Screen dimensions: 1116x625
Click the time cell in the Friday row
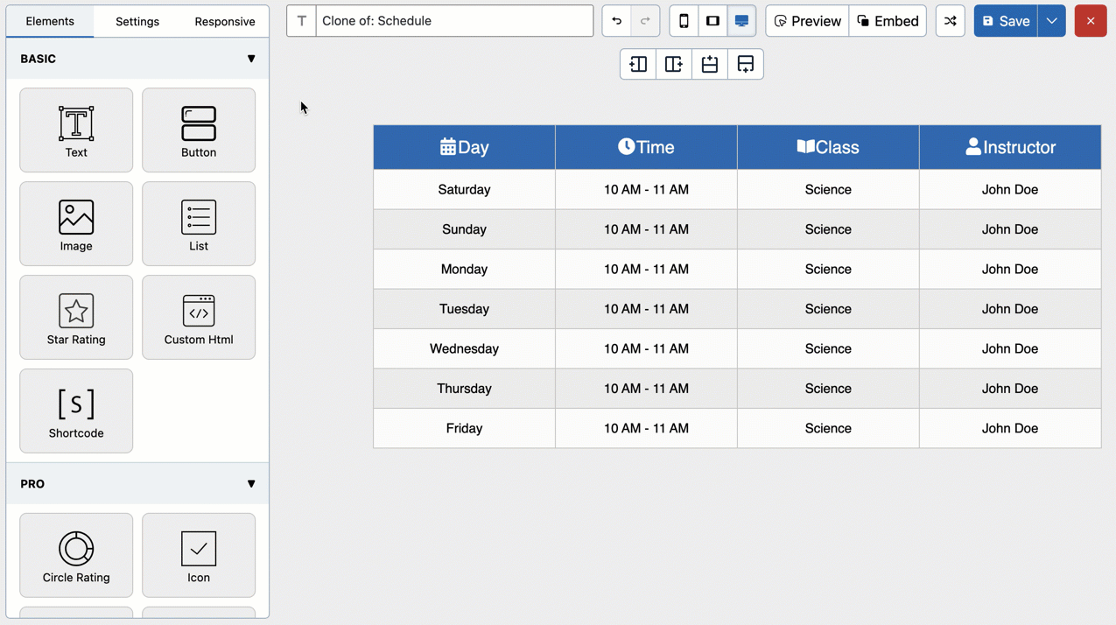tap(646, 429)
